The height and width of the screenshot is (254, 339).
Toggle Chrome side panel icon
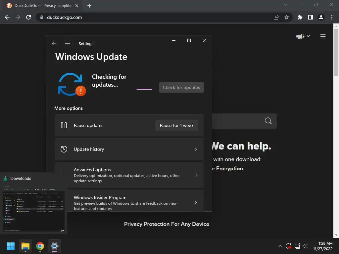click(x=311, y=17)
